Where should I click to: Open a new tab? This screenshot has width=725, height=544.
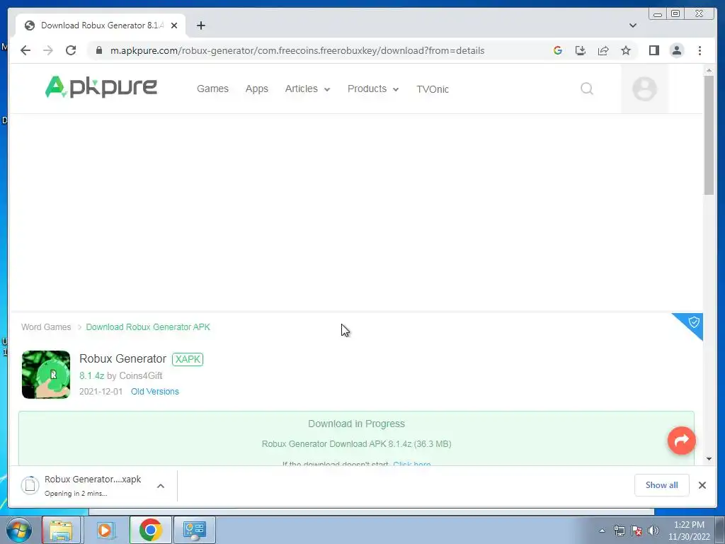(200, 25)
